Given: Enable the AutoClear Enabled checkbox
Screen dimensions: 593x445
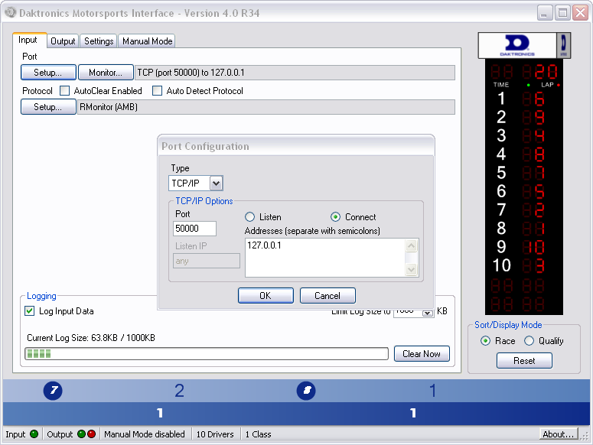Looking at the screenshot, I should pos(65,91).
